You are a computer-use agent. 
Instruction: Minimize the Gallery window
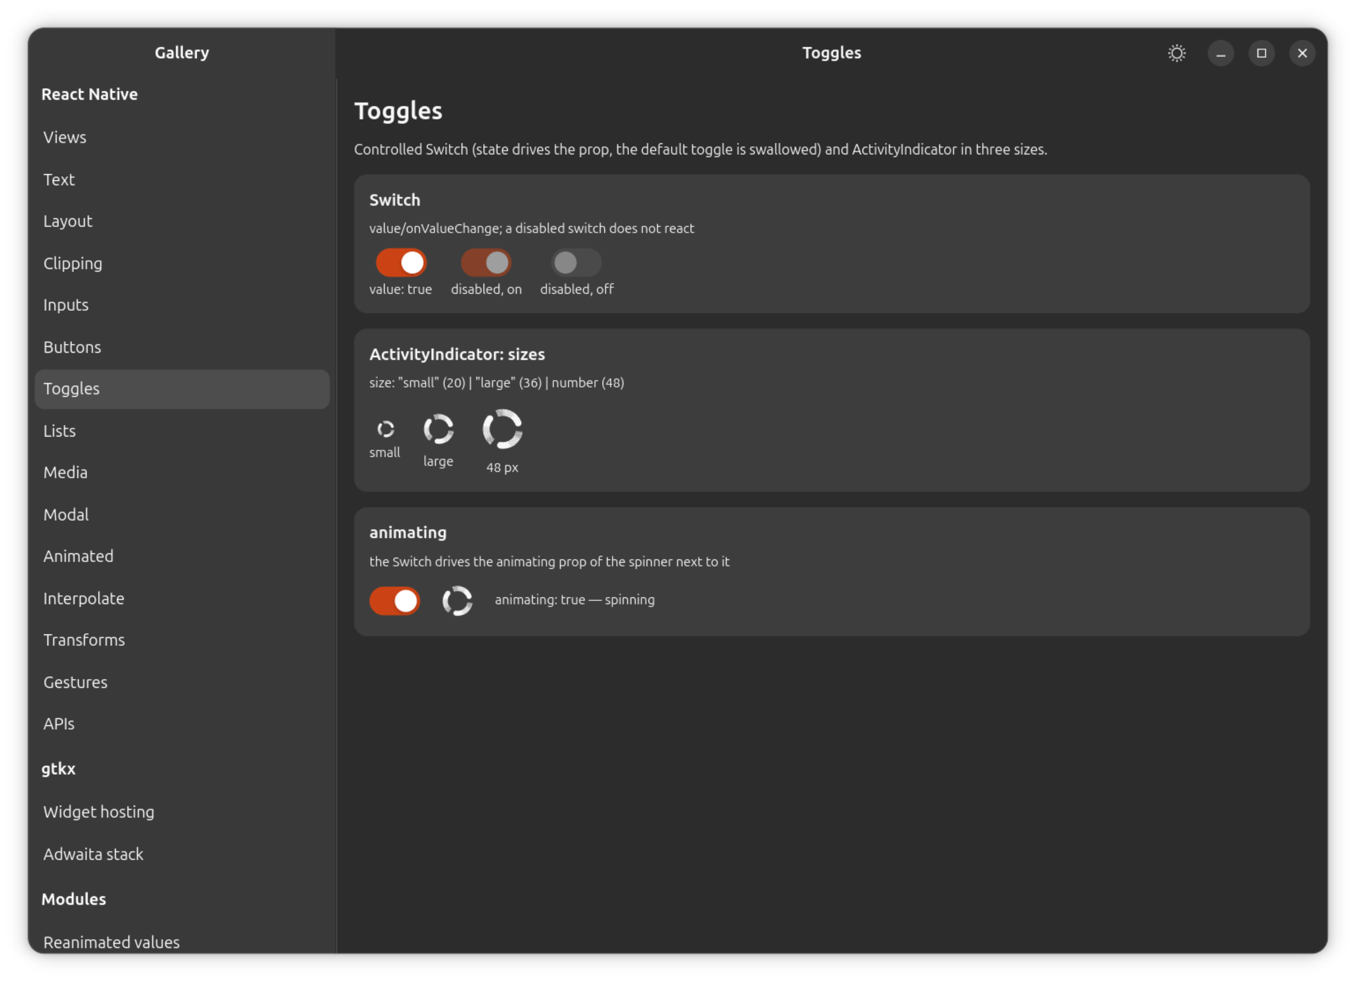[1221, 53]
